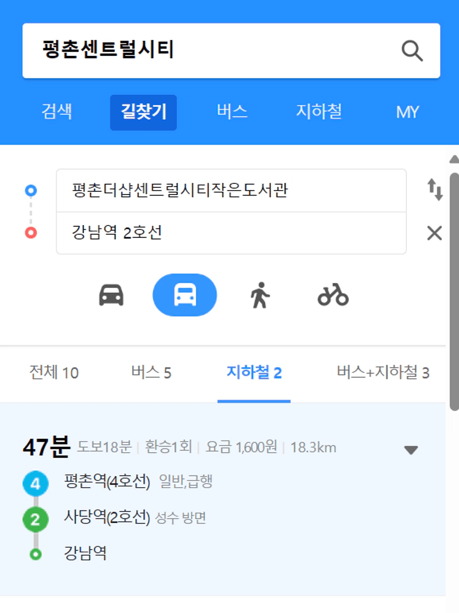The width and height of the screenshot is (459, 613).
Task: Select bicycle mode icon
Action: coord(333,295)
